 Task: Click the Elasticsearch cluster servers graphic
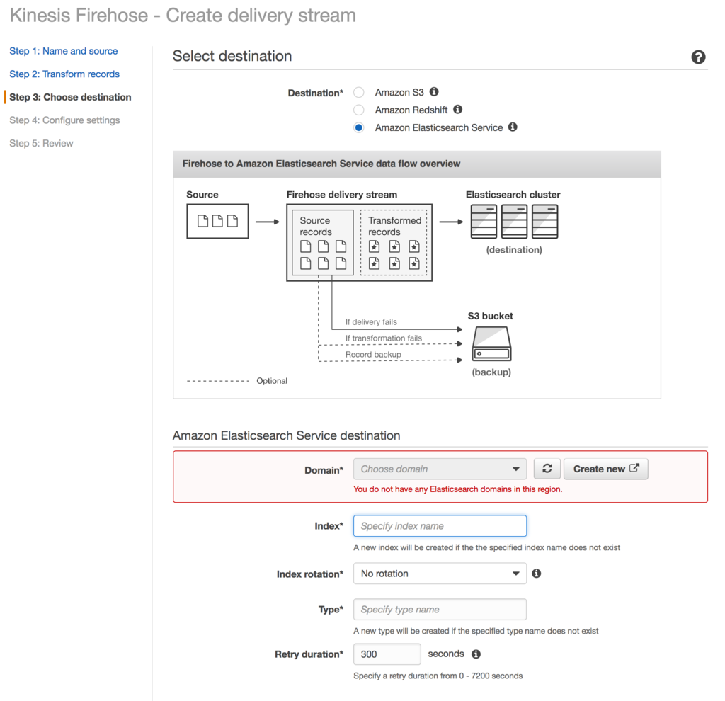point(514,222)
